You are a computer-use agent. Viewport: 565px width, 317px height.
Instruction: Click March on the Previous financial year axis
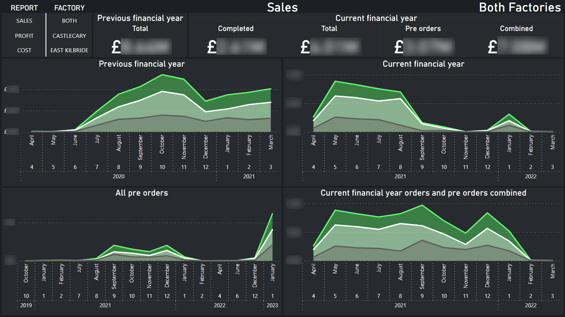pyautogui.click(x=271, y=142)
